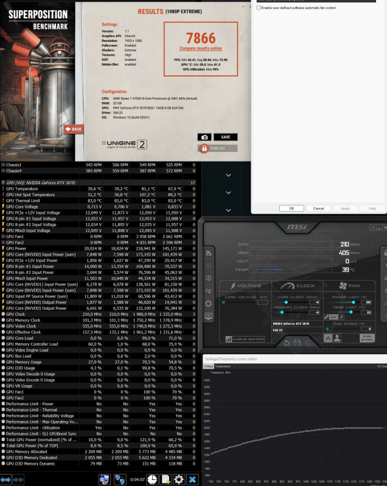
Task: Click the Temp Limit value field
Action: pyautogui.click(x=367, y=312)
